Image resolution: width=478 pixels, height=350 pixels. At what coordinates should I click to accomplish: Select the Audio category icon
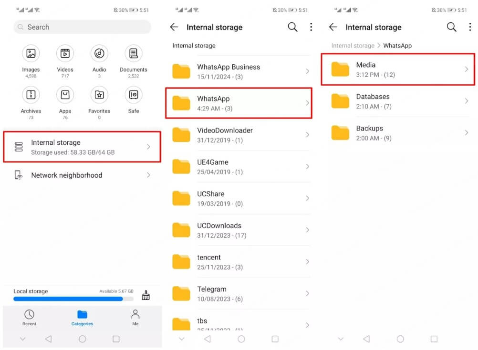coord(99,53)
